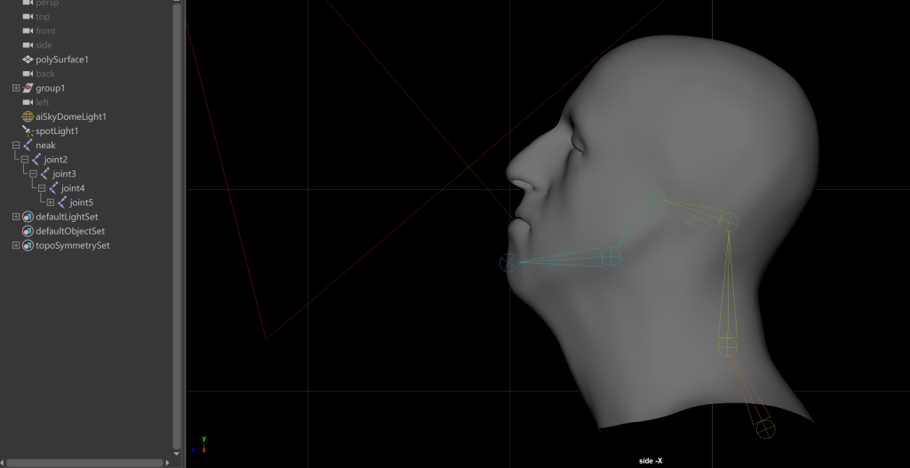Select the joint at the chin tip
Image resolution: width=910 pixels, height=468 pixels.
coord(509,263)
